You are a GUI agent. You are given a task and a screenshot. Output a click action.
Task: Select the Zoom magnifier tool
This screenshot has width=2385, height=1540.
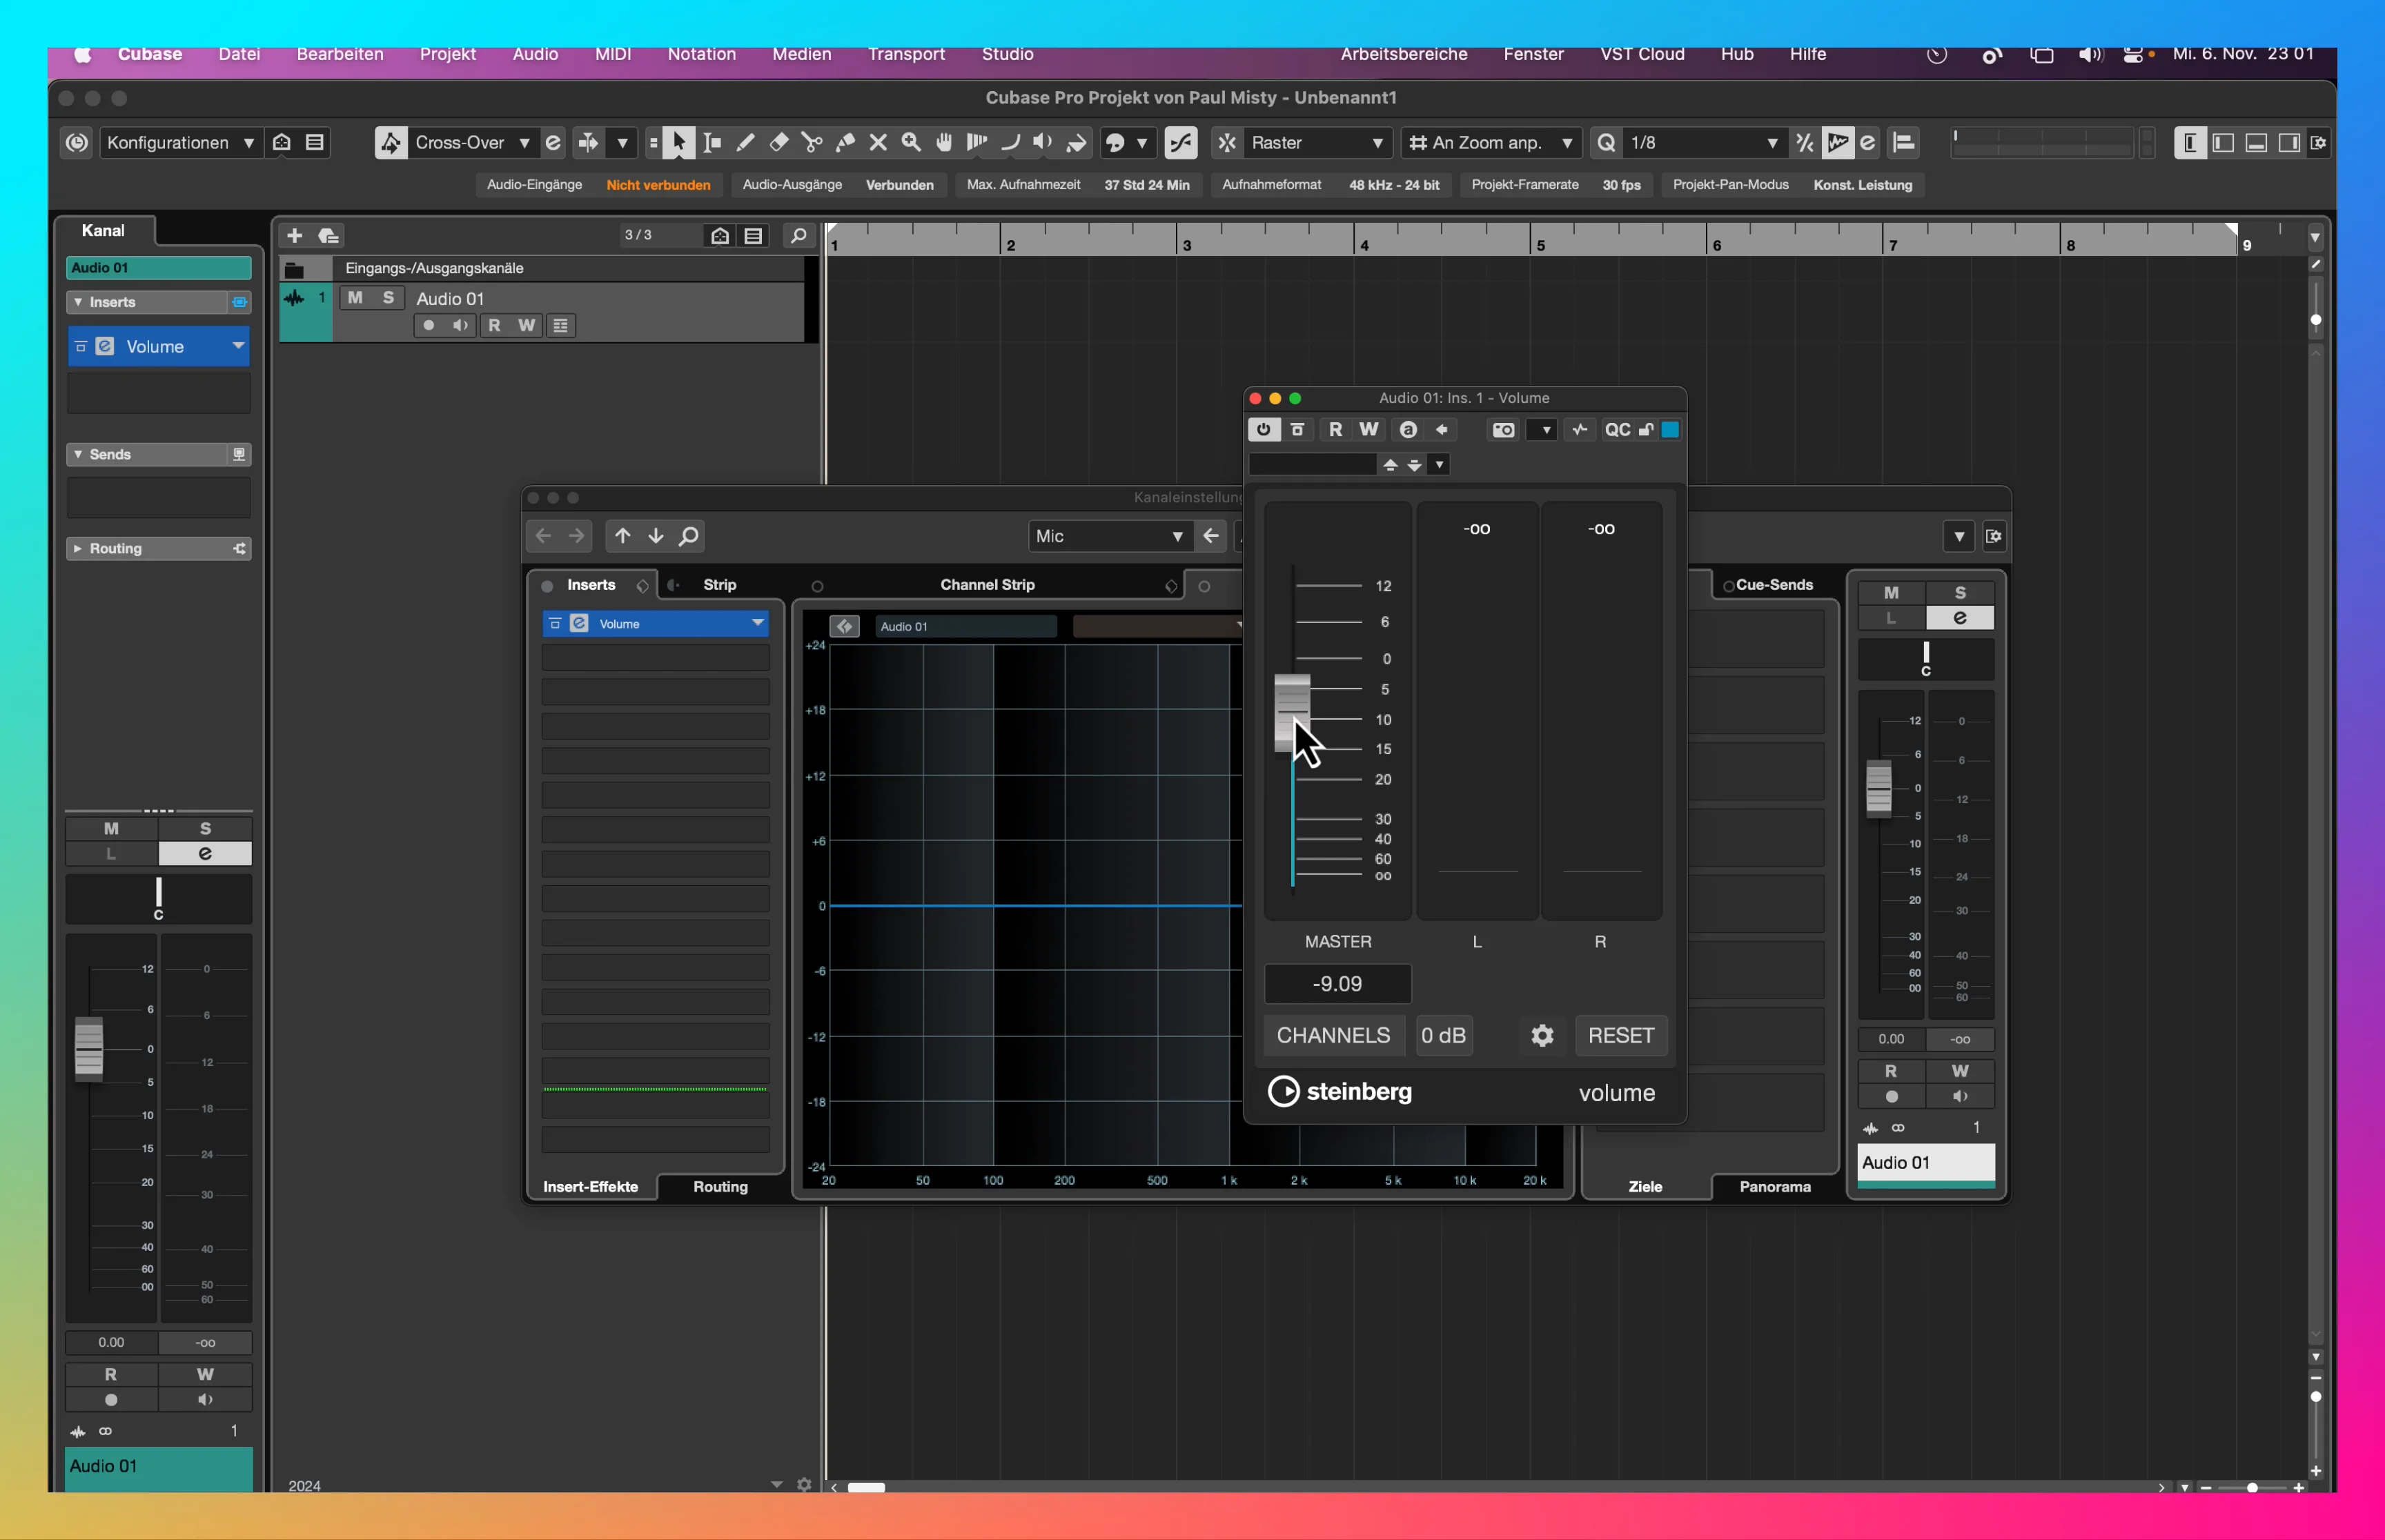(x=911, y=143)
